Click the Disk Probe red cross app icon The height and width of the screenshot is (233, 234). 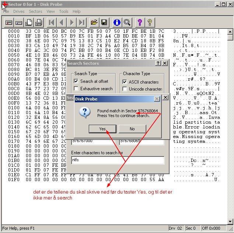click(5, 4)
